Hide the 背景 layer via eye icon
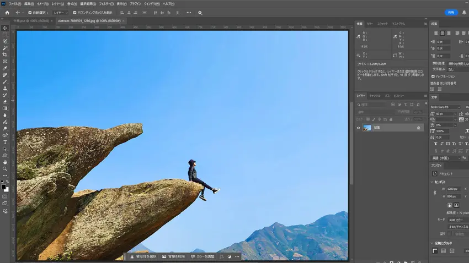 (x=358, y=128)
